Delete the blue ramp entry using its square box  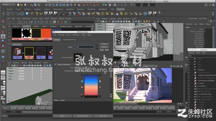pos(100,81)
